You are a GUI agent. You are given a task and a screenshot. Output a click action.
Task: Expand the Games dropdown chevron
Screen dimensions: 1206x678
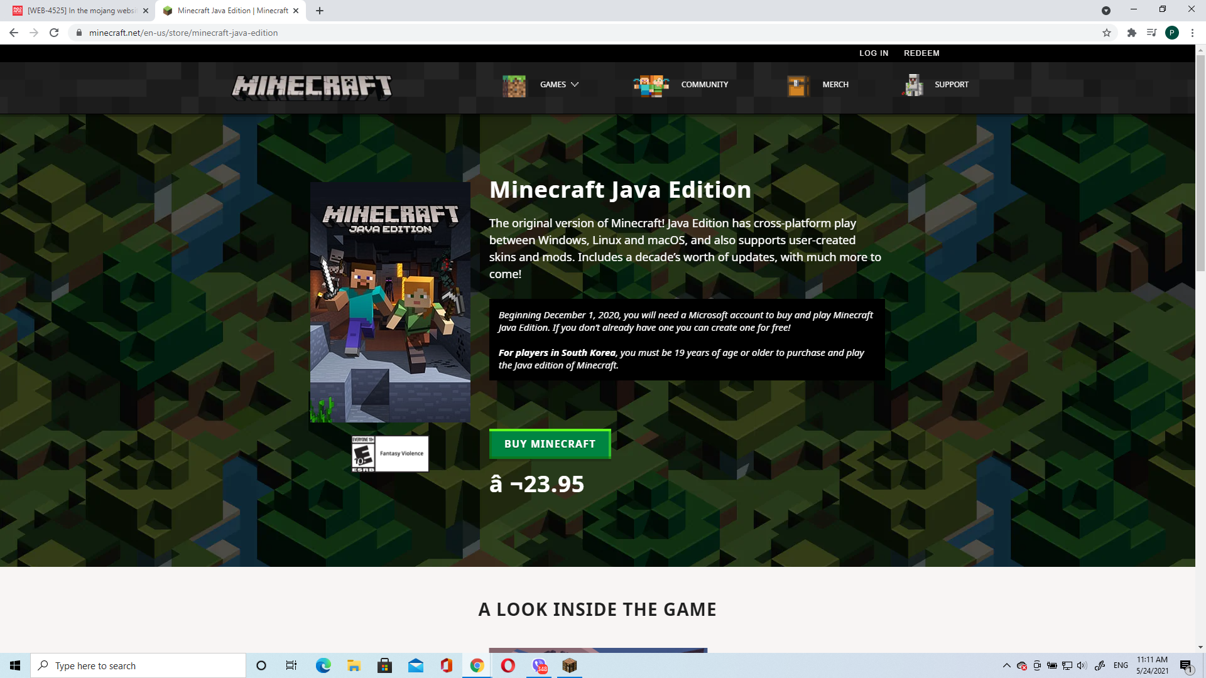(x=575, y=85)
